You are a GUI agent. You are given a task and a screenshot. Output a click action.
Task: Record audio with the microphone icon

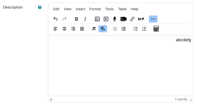click(x=115, y=19)
